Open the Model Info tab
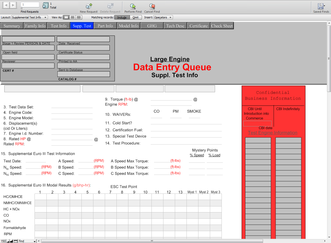 point(129,26)
